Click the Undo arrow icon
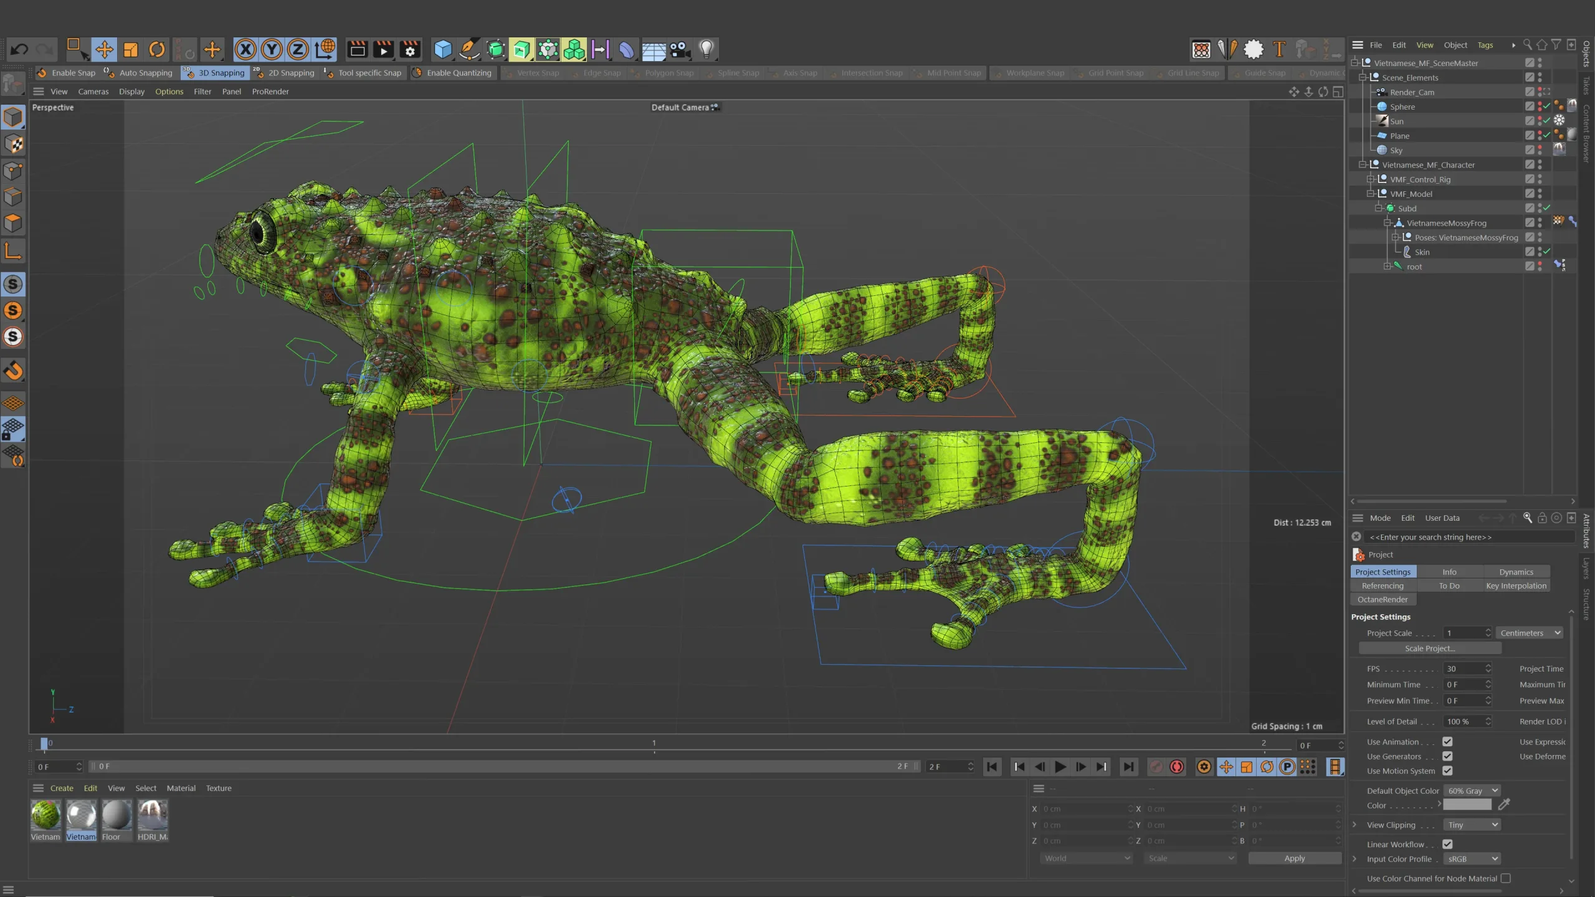 pos(19,49)
